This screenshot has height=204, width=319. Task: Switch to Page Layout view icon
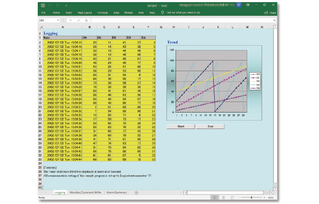(x=223, y=198)
